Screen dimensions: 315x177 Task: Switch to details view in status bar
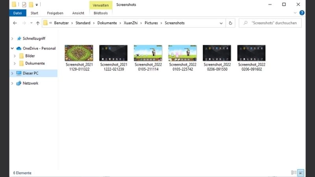click(294, 173)
